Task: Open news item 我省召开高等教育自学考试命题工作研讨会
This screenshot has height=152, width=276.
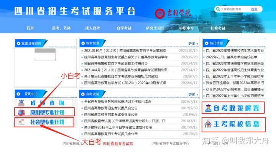Action: click(x=116, y=63)
